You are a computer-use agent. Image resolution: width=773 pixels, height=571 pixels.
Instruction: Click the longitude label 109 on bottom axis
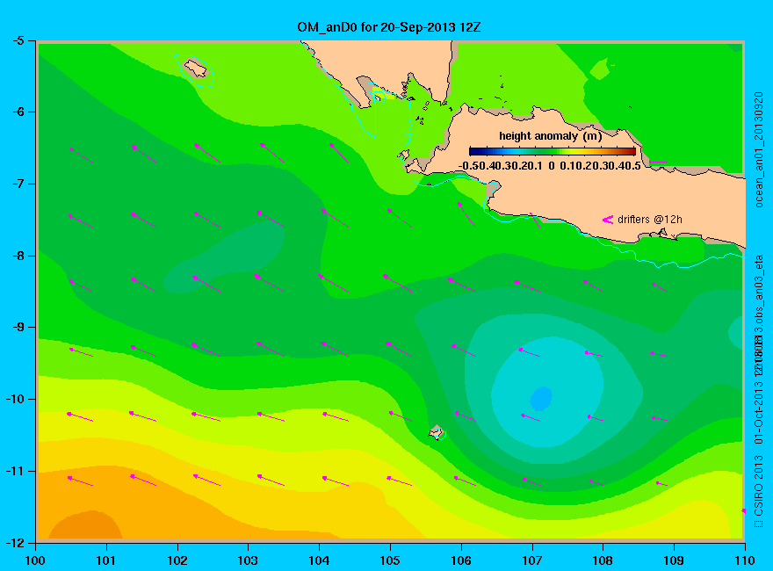(674, 560)
